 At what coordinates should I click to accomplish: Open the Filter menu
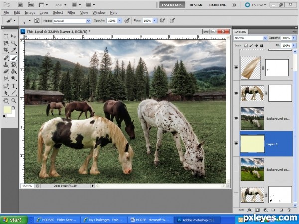(71, 13)
